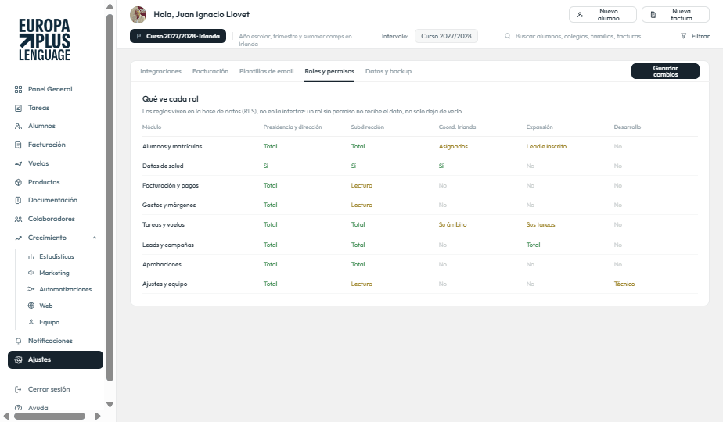723x422 pixels.
Task: Open Ajustes in the sidebar
Action: tap(56, 359)
